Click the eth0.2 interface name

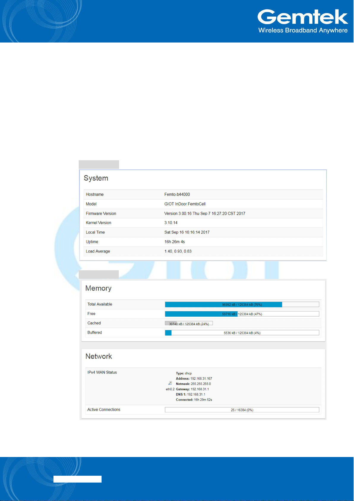(x=170, y=389)
